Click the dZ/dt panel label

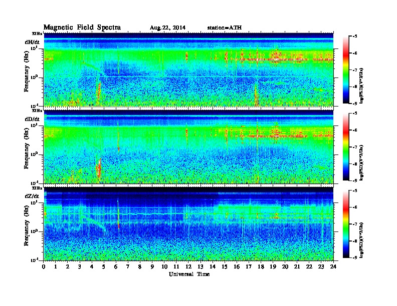coord(32,196)
